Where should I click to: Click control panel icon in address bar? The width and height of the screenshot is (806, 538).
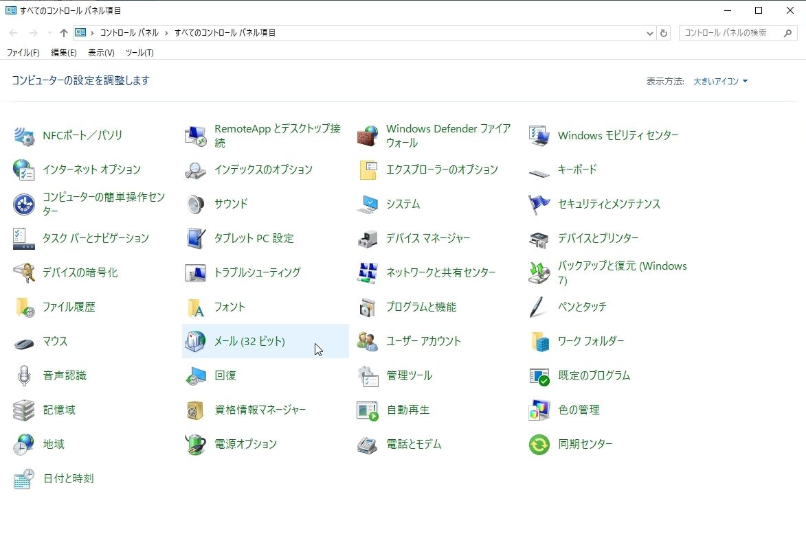80,32
